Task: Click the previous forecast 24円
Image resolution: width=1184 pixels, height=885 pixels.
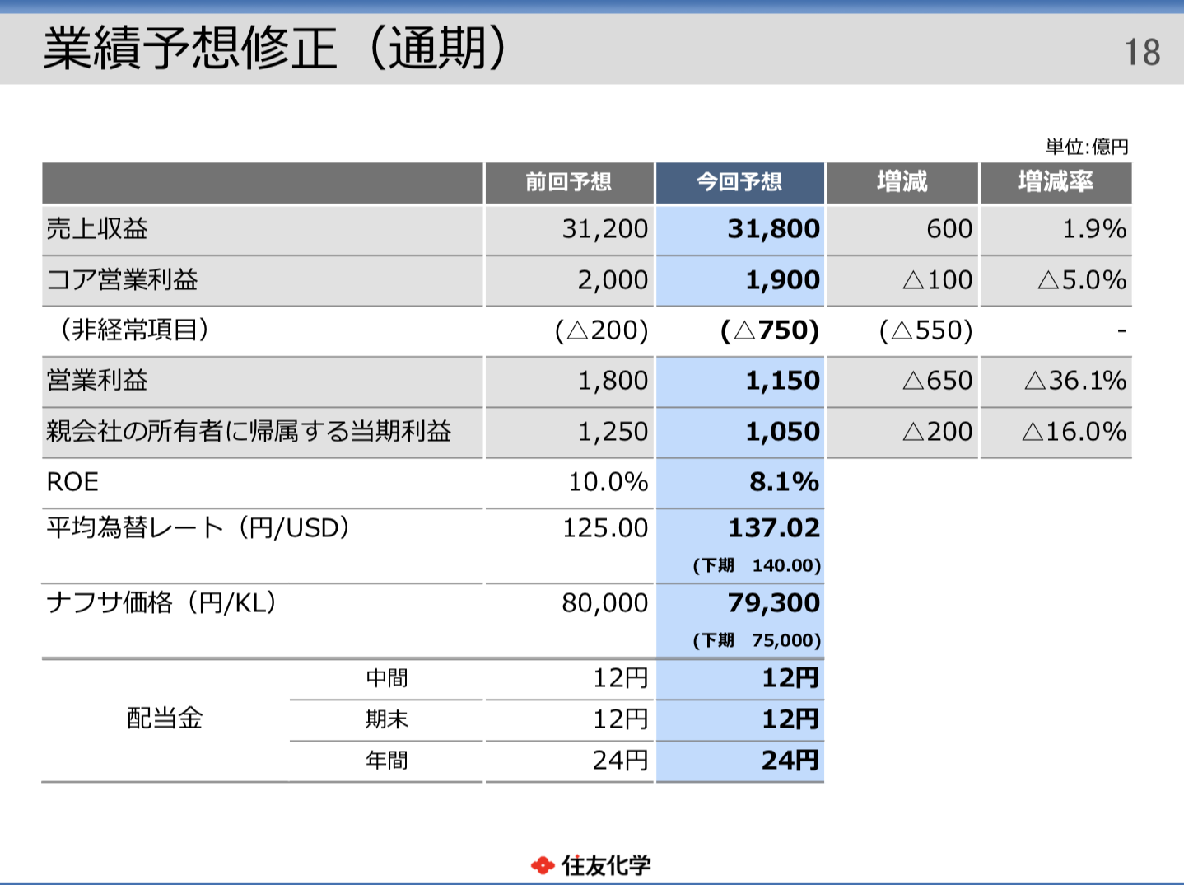Action: (621, 760)
